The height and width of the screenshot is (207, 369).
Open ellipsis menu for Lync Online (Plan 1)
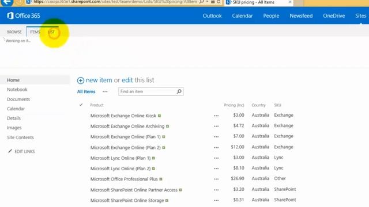tap(216, 158)
